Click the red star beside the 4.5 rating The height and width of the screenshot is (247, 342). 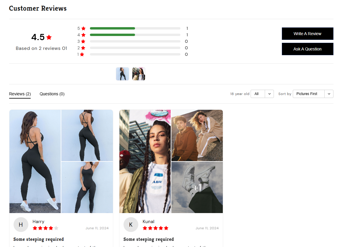click(49, 37)
